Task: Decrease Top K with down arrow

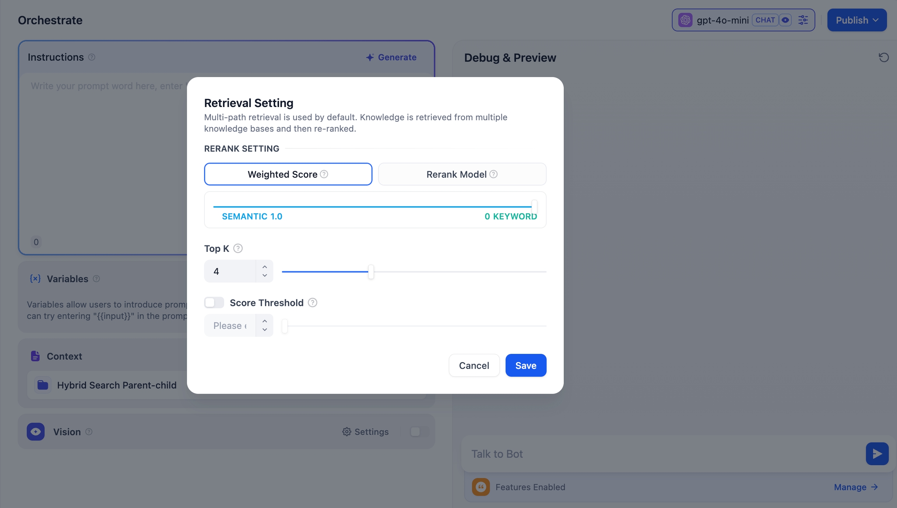Action: [265, 276]
